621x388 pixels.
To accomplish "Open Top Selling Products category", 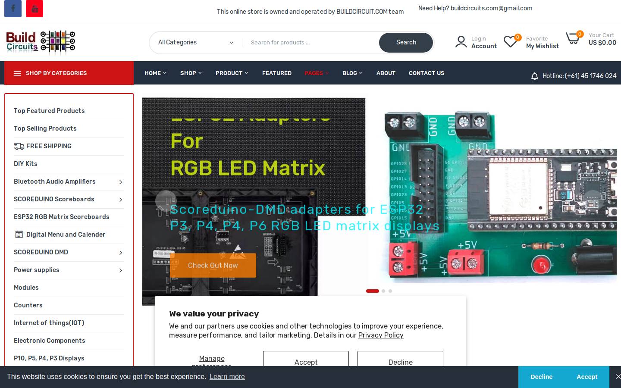I will click(x=45, y=128).
